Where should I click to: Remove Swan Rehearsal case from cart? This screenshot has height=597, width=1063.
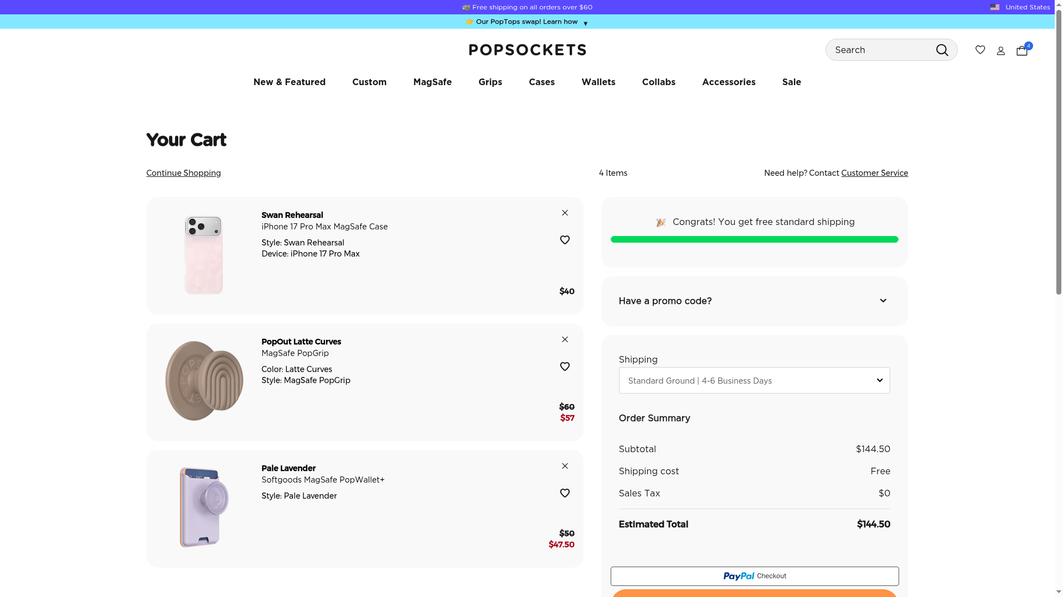pos(565,213)
